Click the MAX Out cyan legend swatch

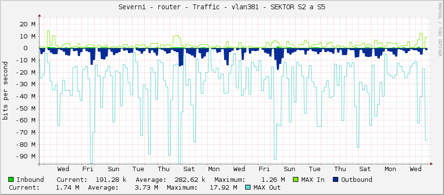click(248, 187)
